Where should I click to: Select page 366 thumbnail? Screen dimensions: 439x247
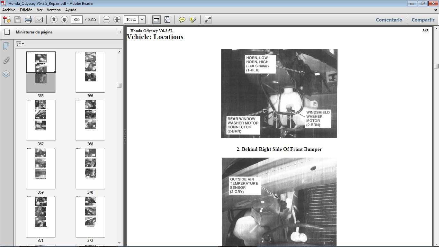(x=90, y=72)
